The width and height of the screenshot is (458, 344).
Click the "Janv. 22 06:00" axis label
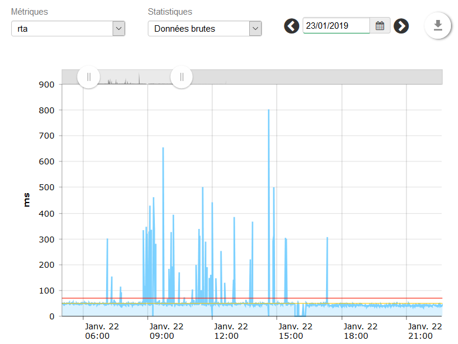(x=101, y=331)
